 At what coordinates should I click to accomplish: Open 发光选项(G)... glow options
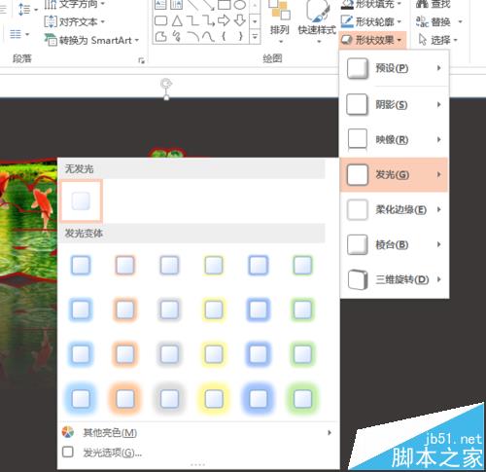[198, 453]
